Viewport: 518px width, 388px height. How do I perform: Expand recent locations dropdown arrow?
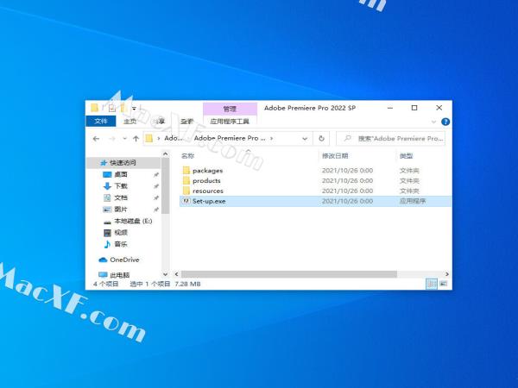124,139
